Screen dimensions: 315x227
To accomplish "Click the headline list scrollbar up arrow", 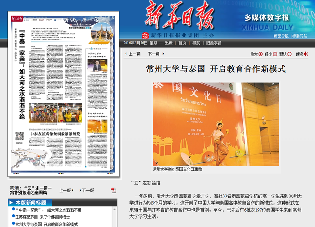I will click(x=114, y=209).
